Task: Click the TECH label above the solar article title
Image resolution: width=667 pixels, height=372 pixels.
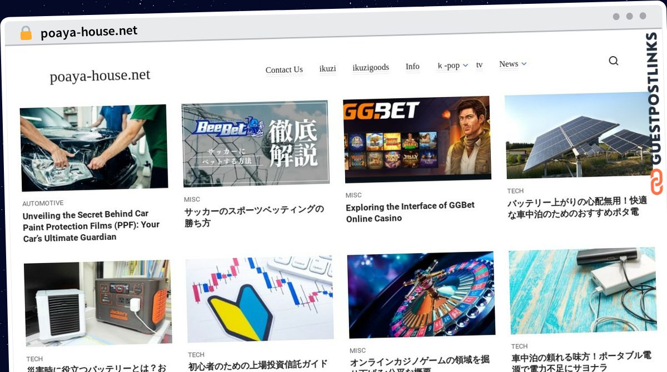Action: (x=515, y=191)
